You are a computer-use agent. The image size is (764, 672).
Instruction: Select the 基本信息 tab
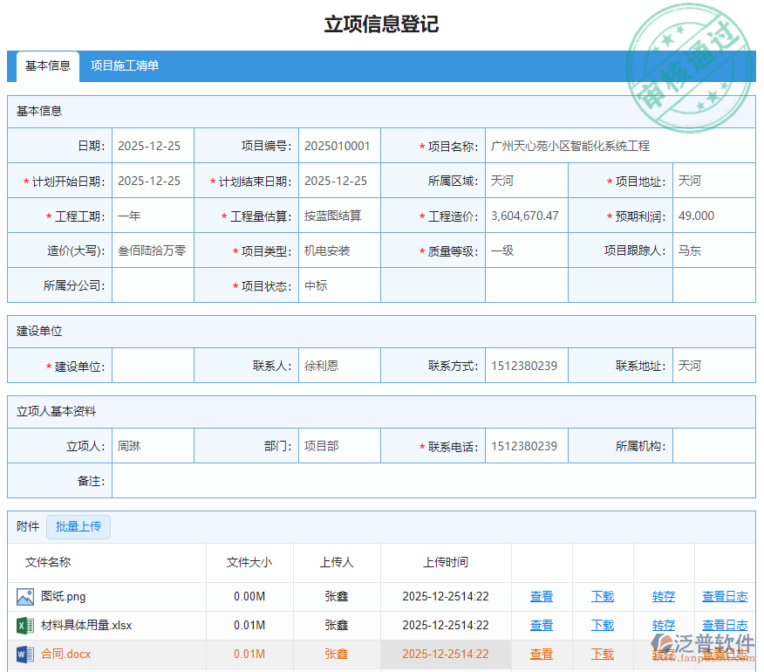tap(47, 65)
